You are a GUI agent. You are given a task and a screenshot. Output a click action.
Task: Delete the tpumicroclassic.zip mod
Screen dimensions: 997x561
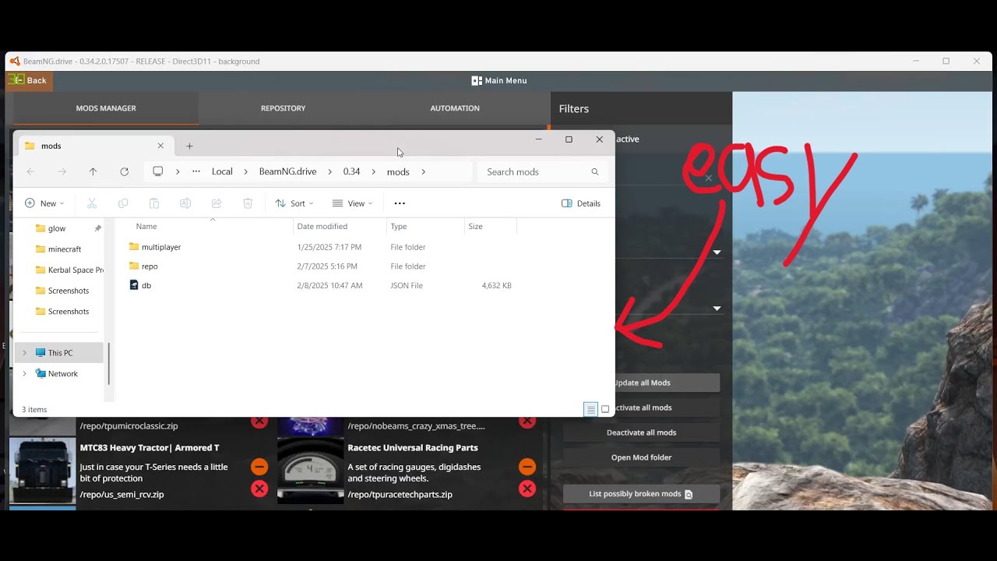pos(259,422)
